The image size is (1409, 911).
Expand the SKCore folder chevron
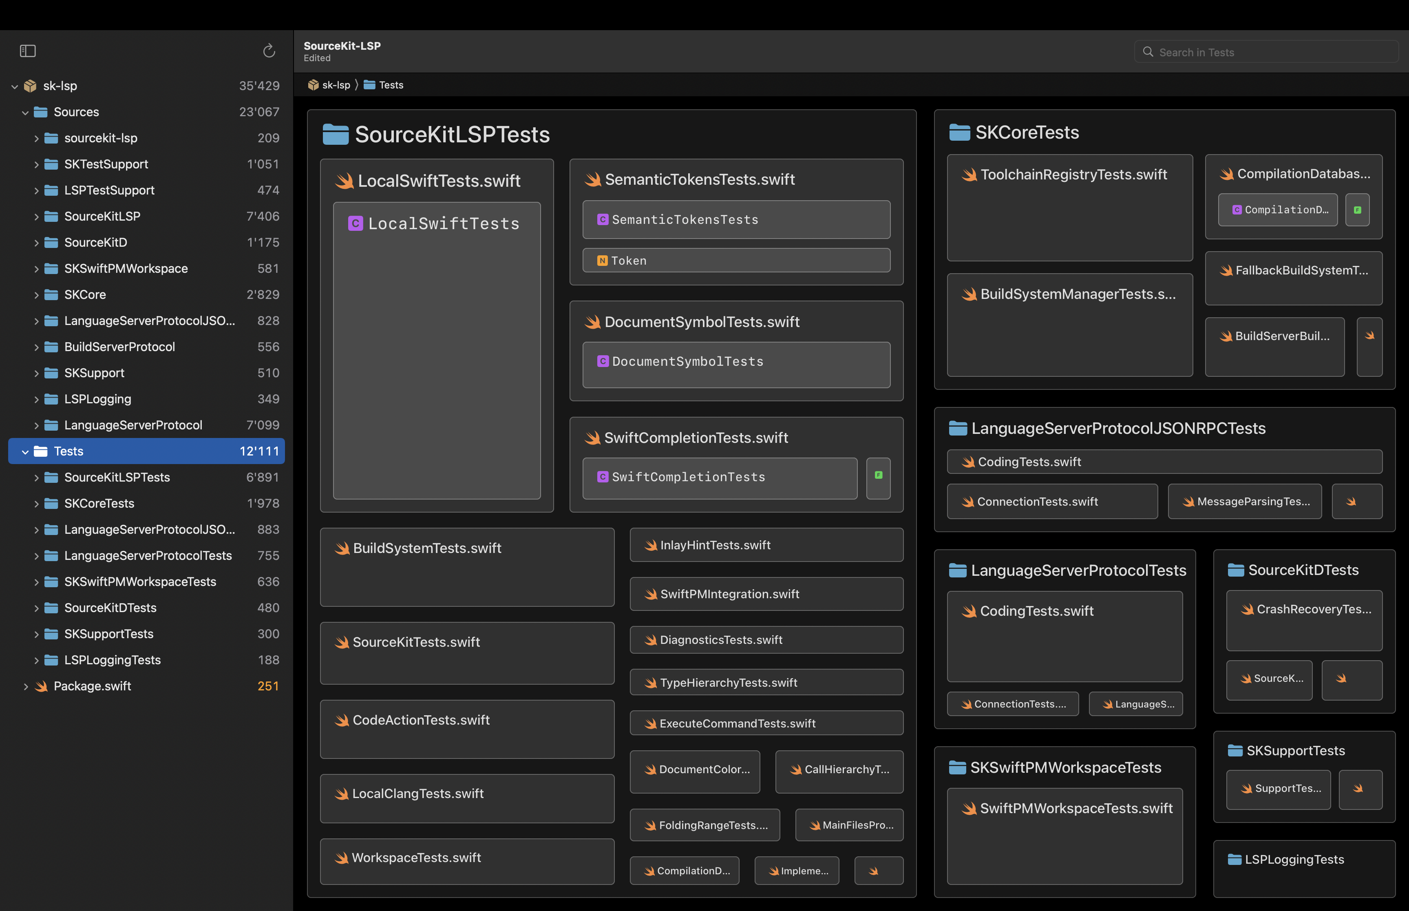pos(36,294)
